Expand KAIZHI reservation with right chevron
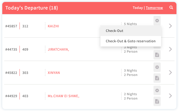Screen dimensions: 179x111 click(170, 26)
